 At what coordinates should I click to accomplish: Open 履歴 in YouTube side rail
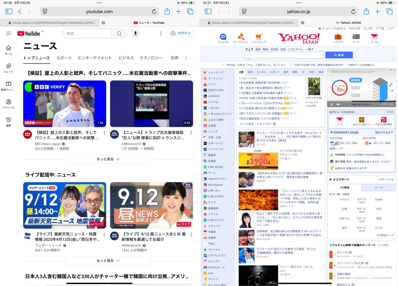[x=9, y=122]
